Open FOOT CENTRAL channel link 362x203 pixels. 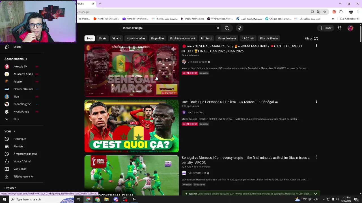(196, 112)
